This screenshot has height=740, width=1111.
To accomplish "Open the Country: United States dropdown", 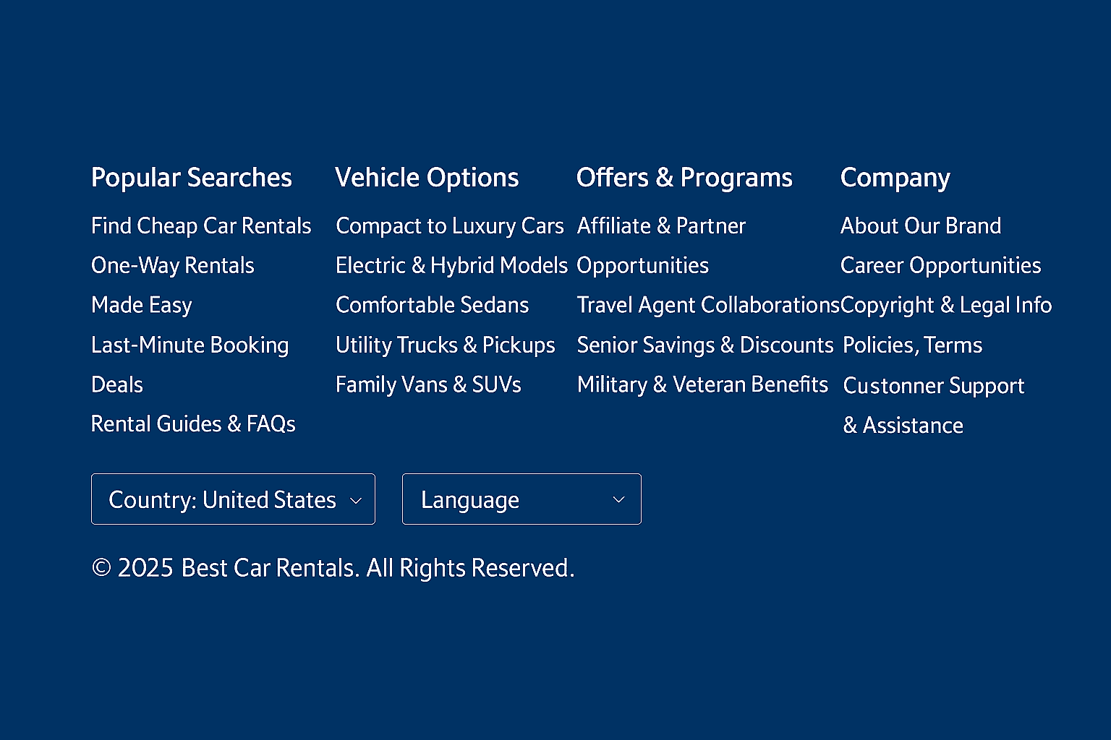I will point(233,499).
